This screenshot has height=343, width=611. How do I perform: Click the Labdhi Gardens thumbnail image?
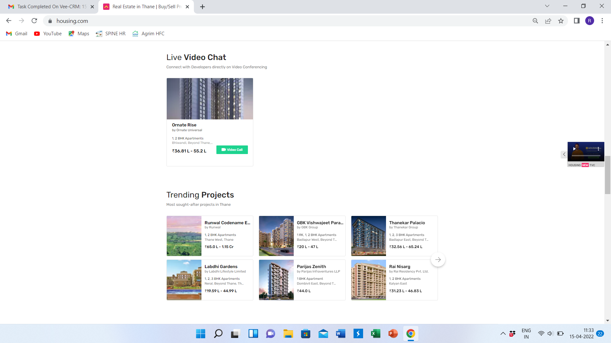coord(184,280)
